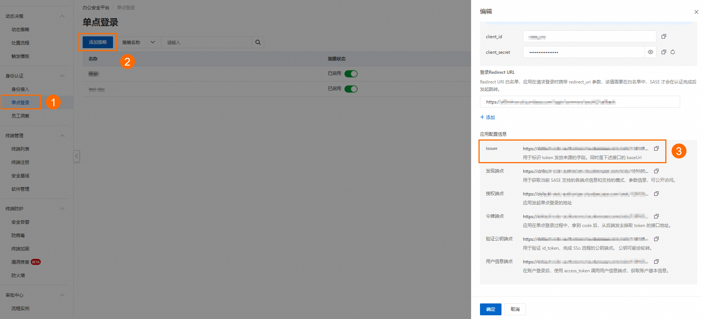Image resolution: width=702 pixels, height=319 pixels.
Task: Open 动态策略 in the sidebar
Action: [20, 30]
